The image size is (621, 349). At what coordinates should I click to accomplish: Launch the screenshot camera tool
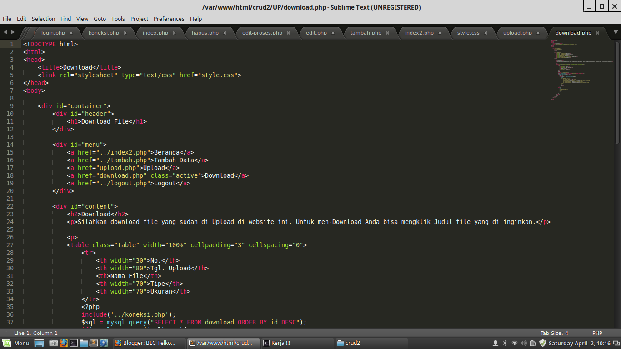pos(54,343)
